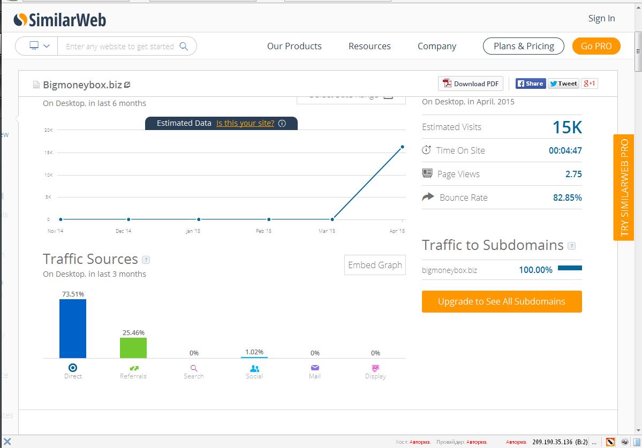Focus the website search input field
Viewport: 642px width, 448px height.
(x=121, y=46)
